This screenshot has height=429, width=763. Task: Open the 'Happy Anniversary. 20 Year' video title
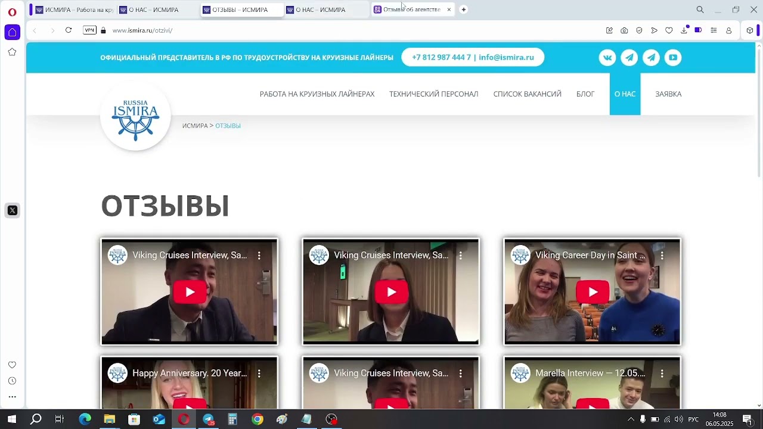[x=190, y=373]
